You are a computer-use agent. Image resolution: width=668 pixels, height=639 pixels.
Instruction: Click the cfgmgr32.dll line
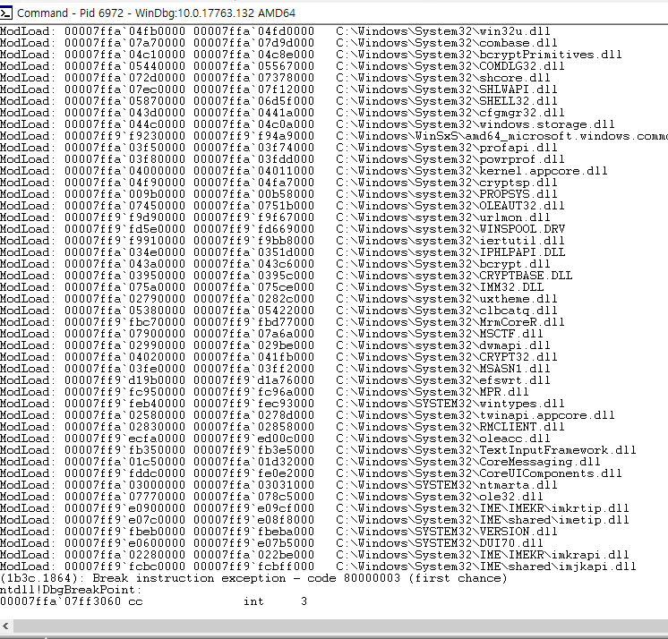click(x=282, y=113)
